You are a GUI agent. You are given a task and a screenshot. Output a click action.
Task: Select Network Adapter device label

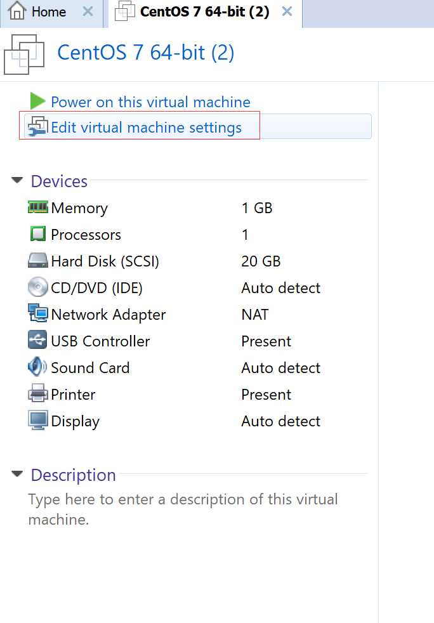(109, 314)
